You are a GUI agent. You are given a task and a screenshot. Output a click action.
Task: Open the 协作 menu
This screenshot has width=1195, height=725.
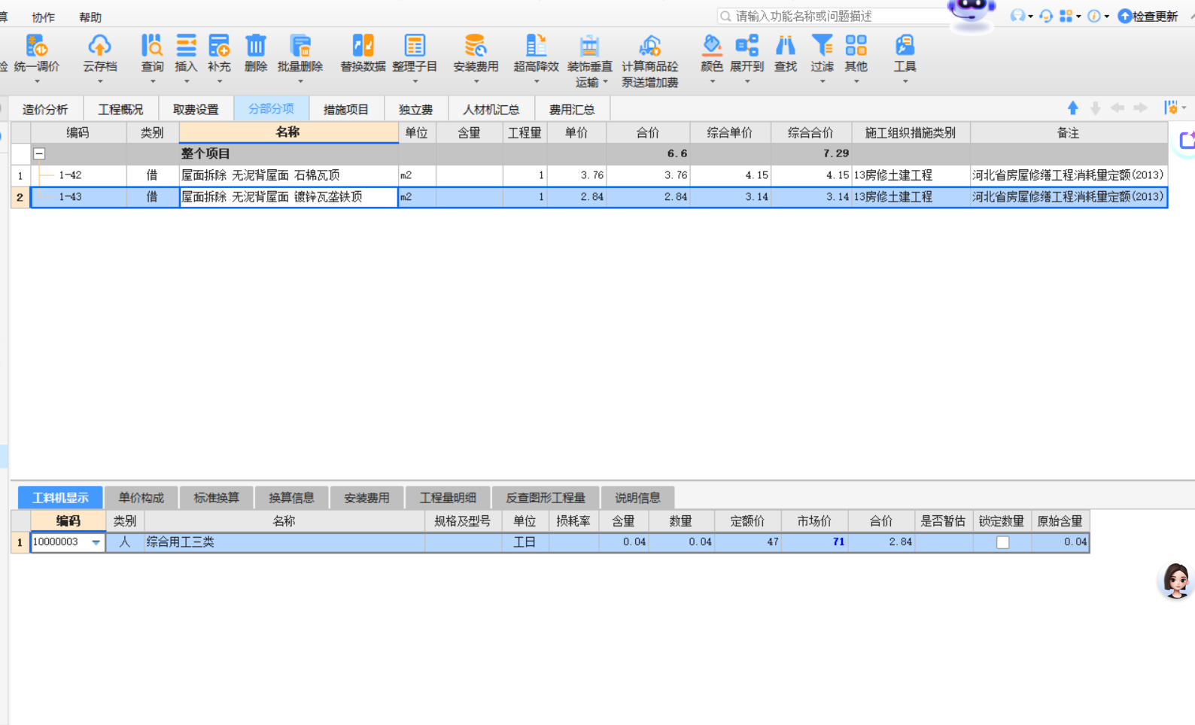click(x=43, y=17)
